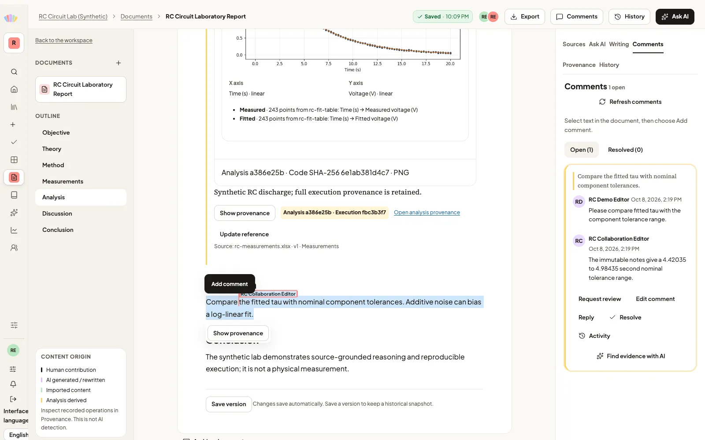
Task: Click Save version button
Action: (229, 404)
